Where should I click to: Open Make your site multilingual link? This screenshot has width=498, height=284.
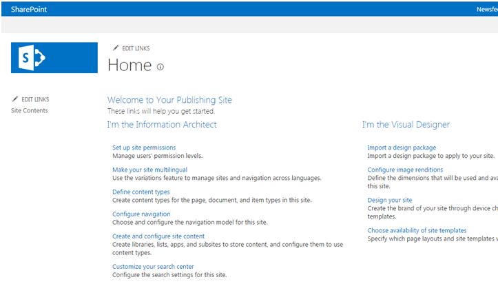[x=149, y=170]
